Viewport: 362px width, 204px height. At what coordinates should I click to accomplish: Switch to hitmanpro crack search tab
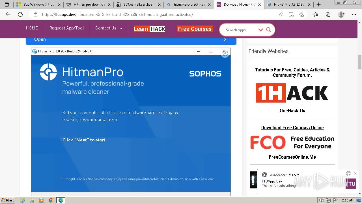(188, 5)
